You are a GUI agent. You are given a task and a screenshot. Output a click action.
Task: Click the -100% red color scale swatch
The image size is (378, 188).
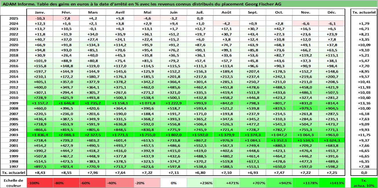[x=40, y=183]
